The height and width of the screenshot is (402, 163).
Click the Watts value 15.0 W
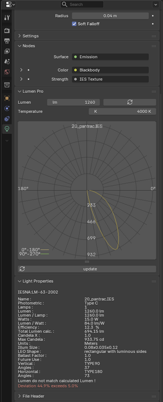tap(91, 320)
